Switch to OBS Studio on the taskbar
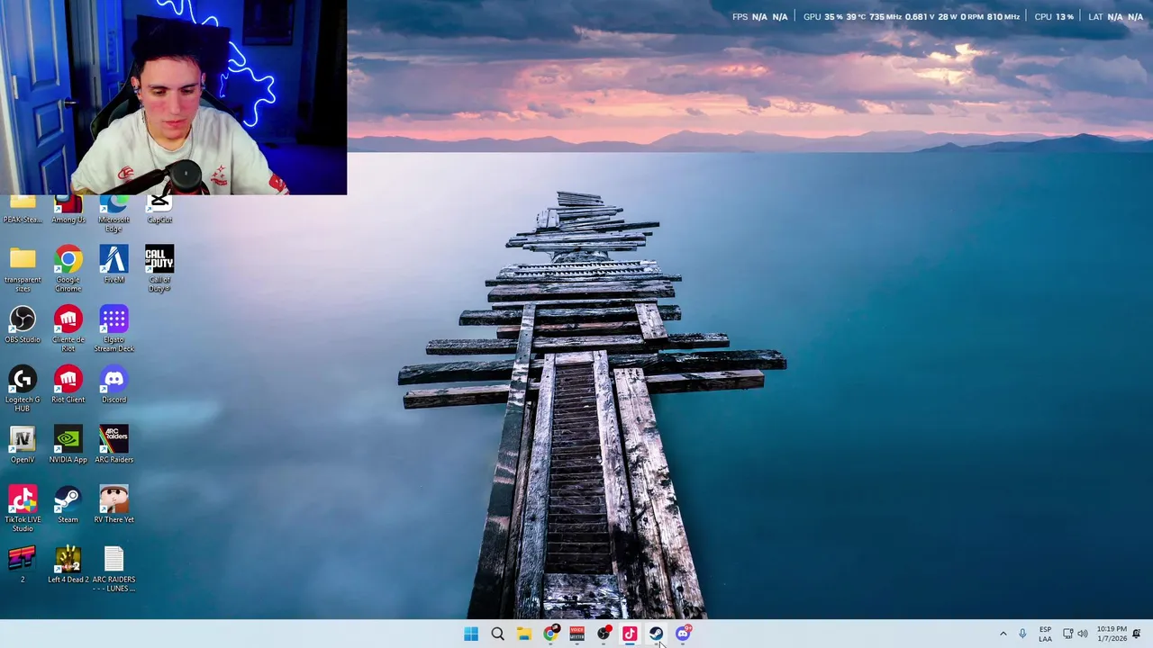The height and width of the screenshot is (648, 1153). pyautogui.click(x=604, y=634)
